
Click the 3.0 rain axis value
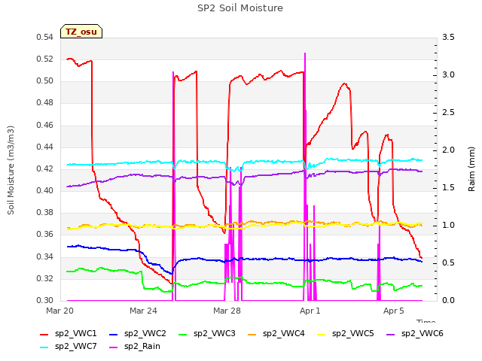pos(449,75)
